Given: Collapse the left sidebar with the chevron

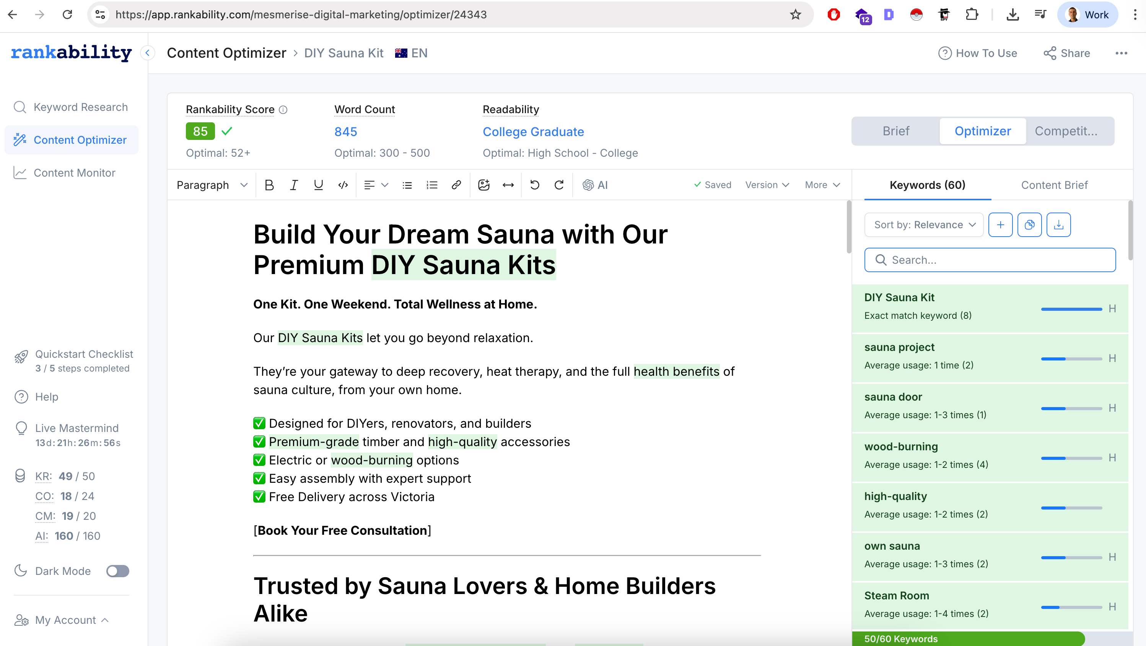Looking at the screenshot, I should point(147,53).
